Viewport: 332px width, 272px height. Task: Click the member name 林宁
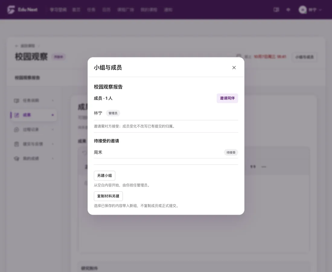pos(98,113)
